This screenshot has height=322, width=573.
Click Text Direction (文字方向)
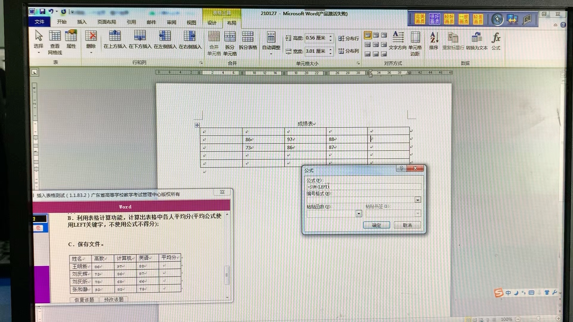tap(398, 41)
